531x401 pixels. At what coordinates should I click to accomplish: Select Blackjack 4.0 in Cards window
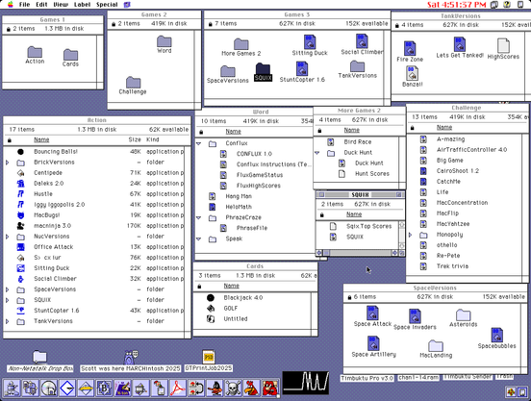[252, 298]
